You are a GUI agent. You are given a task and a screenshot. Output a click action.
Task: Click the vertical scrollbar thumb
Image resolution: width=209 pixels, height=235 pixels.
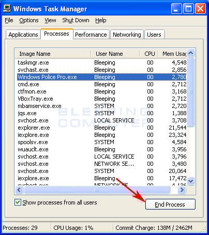pos(191,92)
